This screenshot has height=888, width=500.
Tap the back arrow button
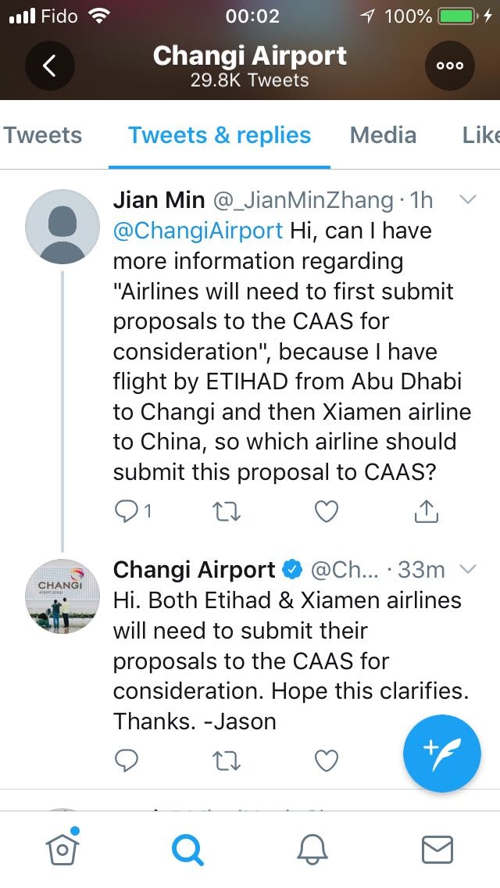(50, 66)
